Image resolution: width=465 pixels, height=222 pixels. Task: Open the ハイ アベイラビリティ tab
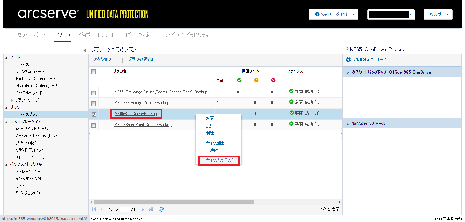coord(188,35)
